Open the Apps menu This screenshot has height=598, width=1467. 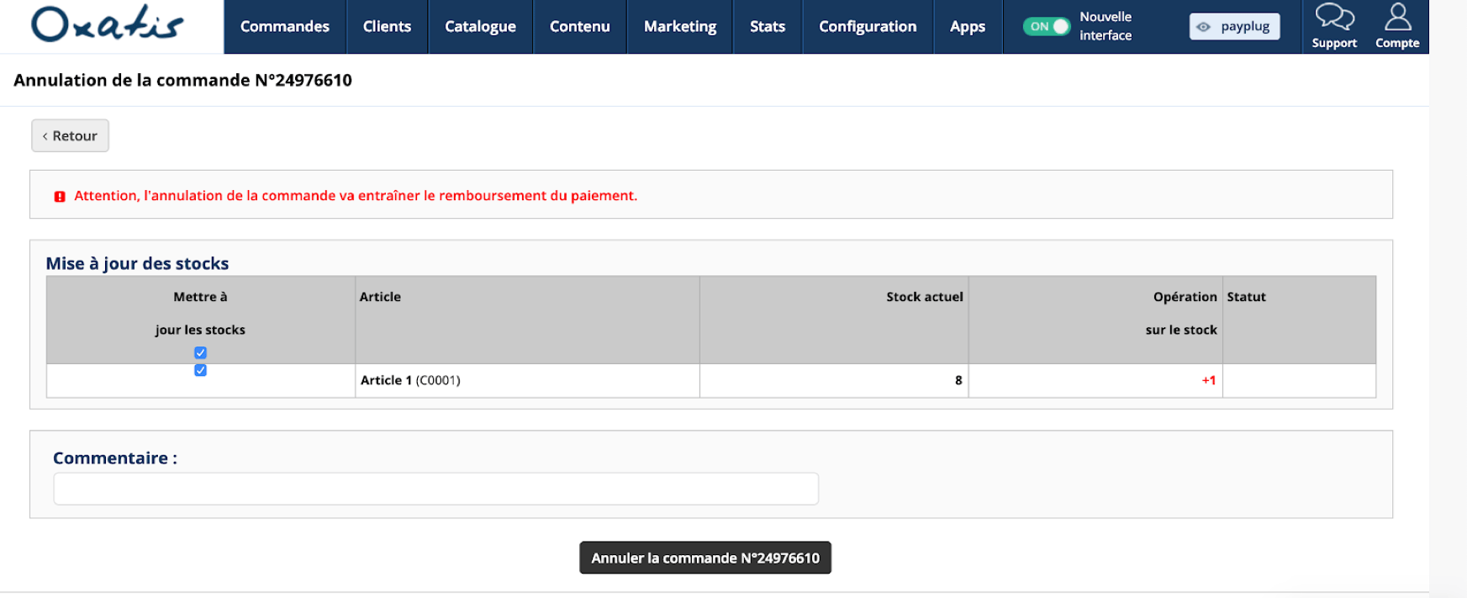tap(968, 27)
